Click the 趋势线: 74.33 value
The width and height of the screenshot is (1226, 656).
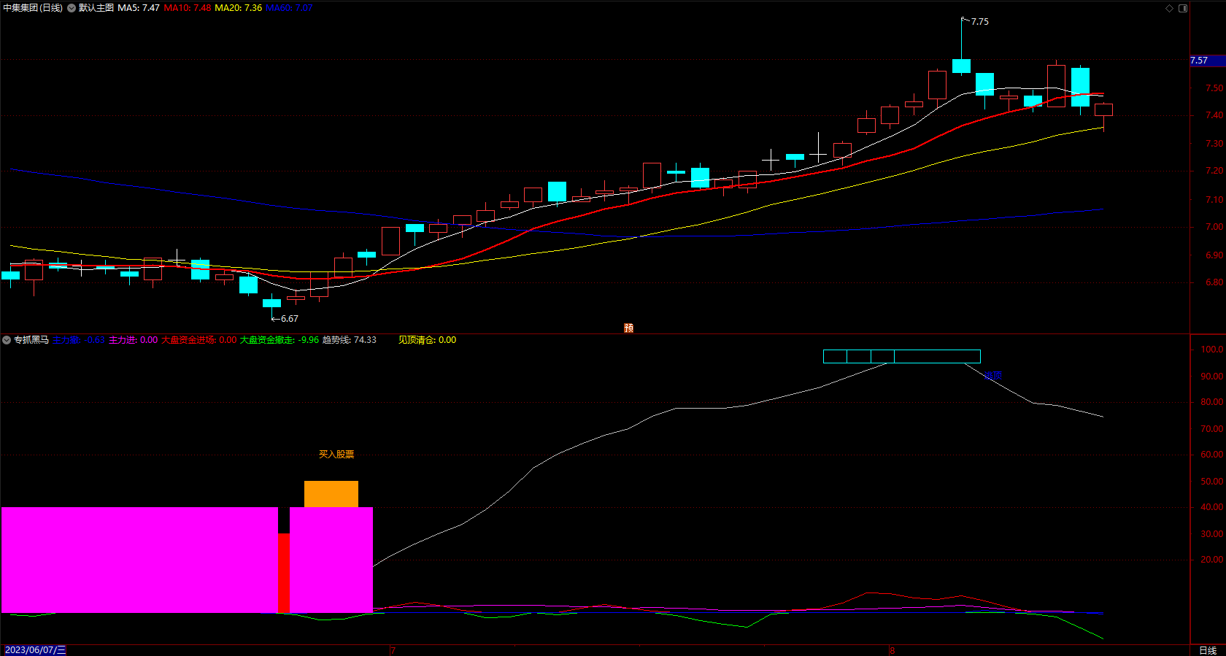pyautogui.click(x=350, y=340)
